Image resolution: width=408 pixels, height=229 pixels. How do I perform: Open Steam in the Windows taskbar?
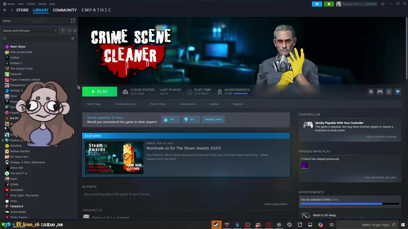(x=216, y=225)
